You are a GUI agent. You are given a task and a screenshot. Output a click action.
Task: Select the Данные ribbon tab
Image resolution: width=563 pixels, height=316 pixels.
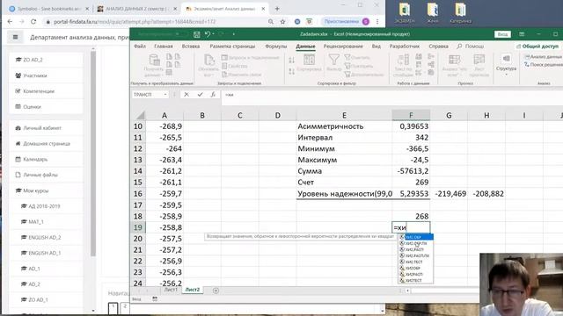[x=305, y=47]
